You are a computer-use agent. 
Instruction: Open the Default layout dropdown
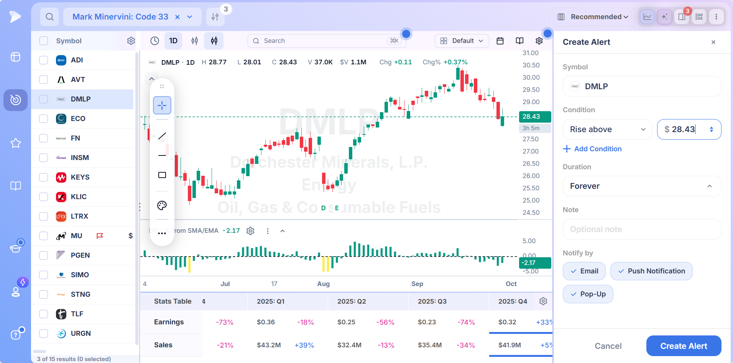[x=462, y=41]
